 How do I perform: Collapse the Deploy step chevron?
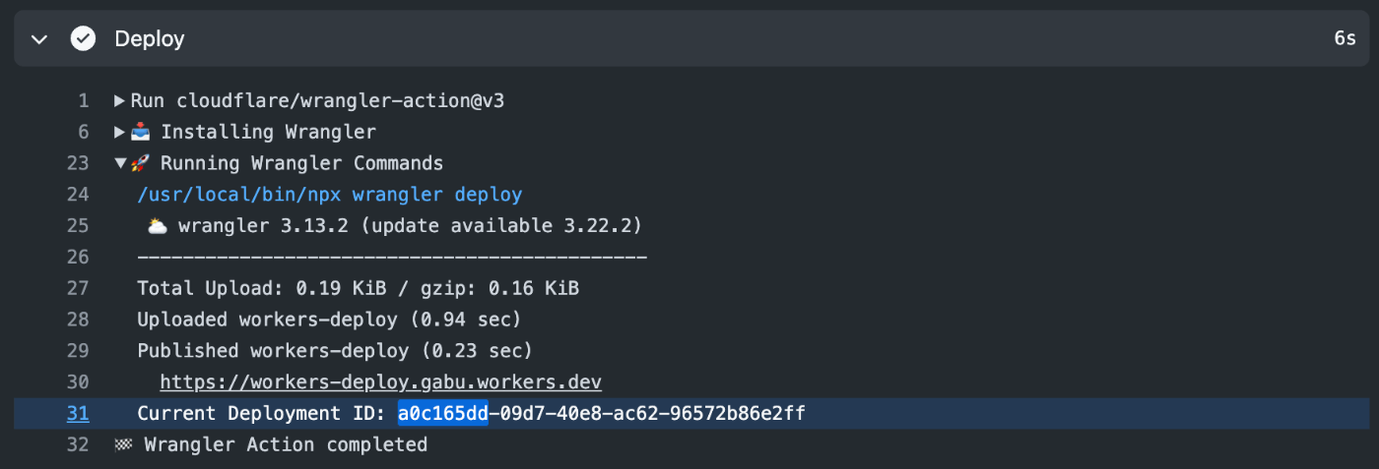(x=39, y=39)
